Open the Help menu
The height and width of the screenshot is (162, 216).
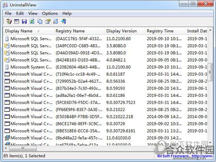(67, 13)
